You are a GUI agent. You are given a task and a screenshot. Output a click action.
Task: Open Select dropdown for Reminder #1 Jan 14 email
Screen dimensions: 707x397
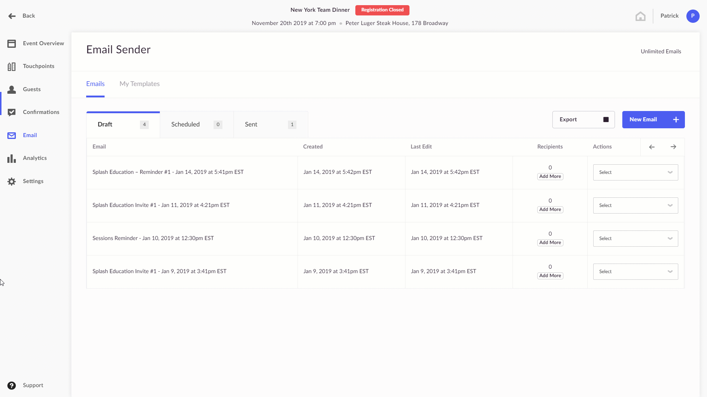[635, 172]
